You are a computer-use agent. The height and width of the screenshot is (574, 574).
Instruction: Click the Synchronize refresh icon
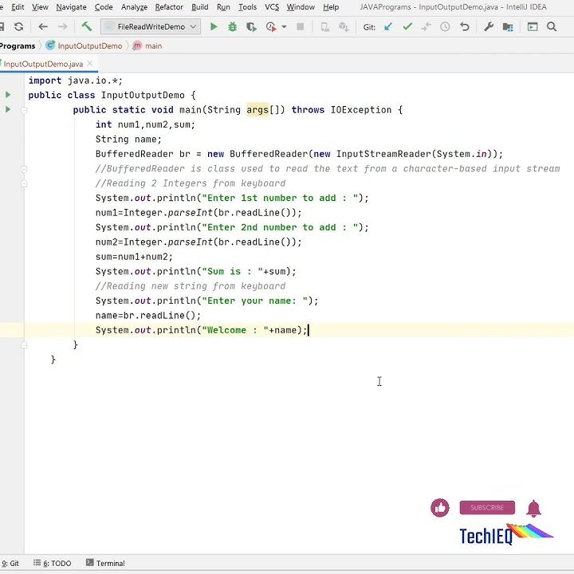click(x=18, y=27)
